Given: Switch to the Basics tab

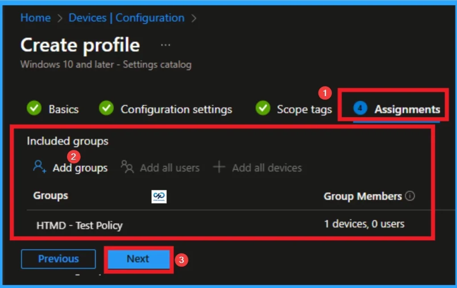Looking at the screenshot, I should [x=63, y=108].
